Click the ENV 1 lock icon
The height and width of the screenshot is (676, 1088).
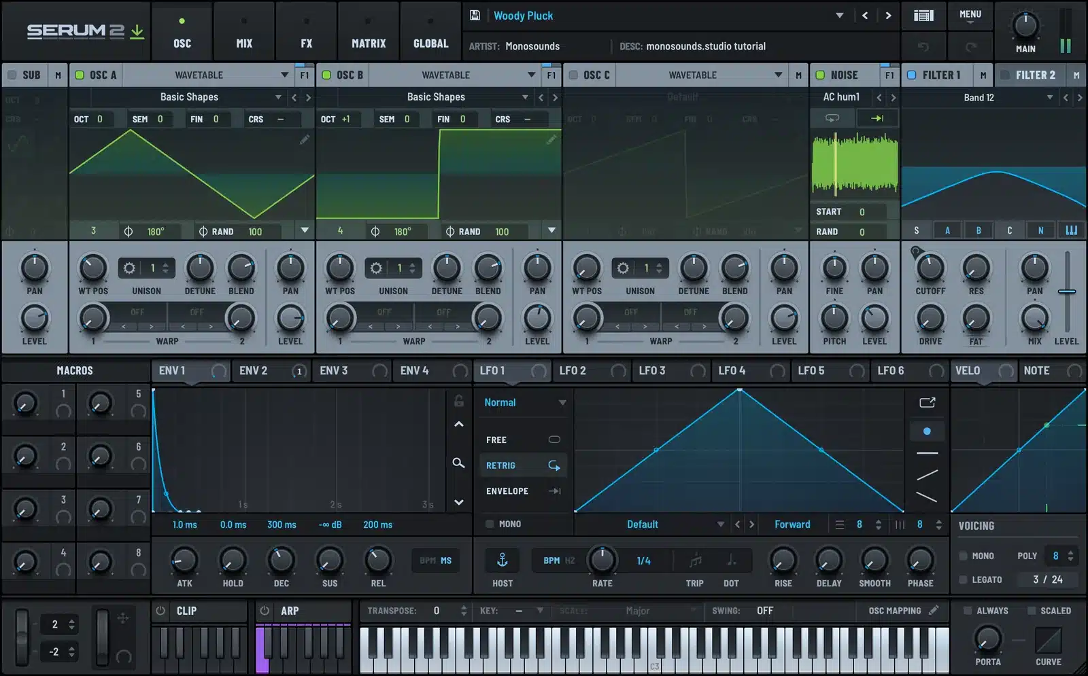coord(459,401)
